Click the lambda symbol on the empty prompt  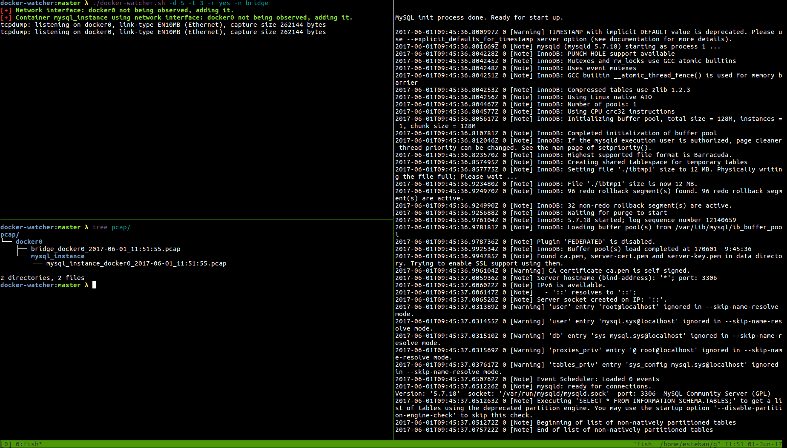(86, 285)
